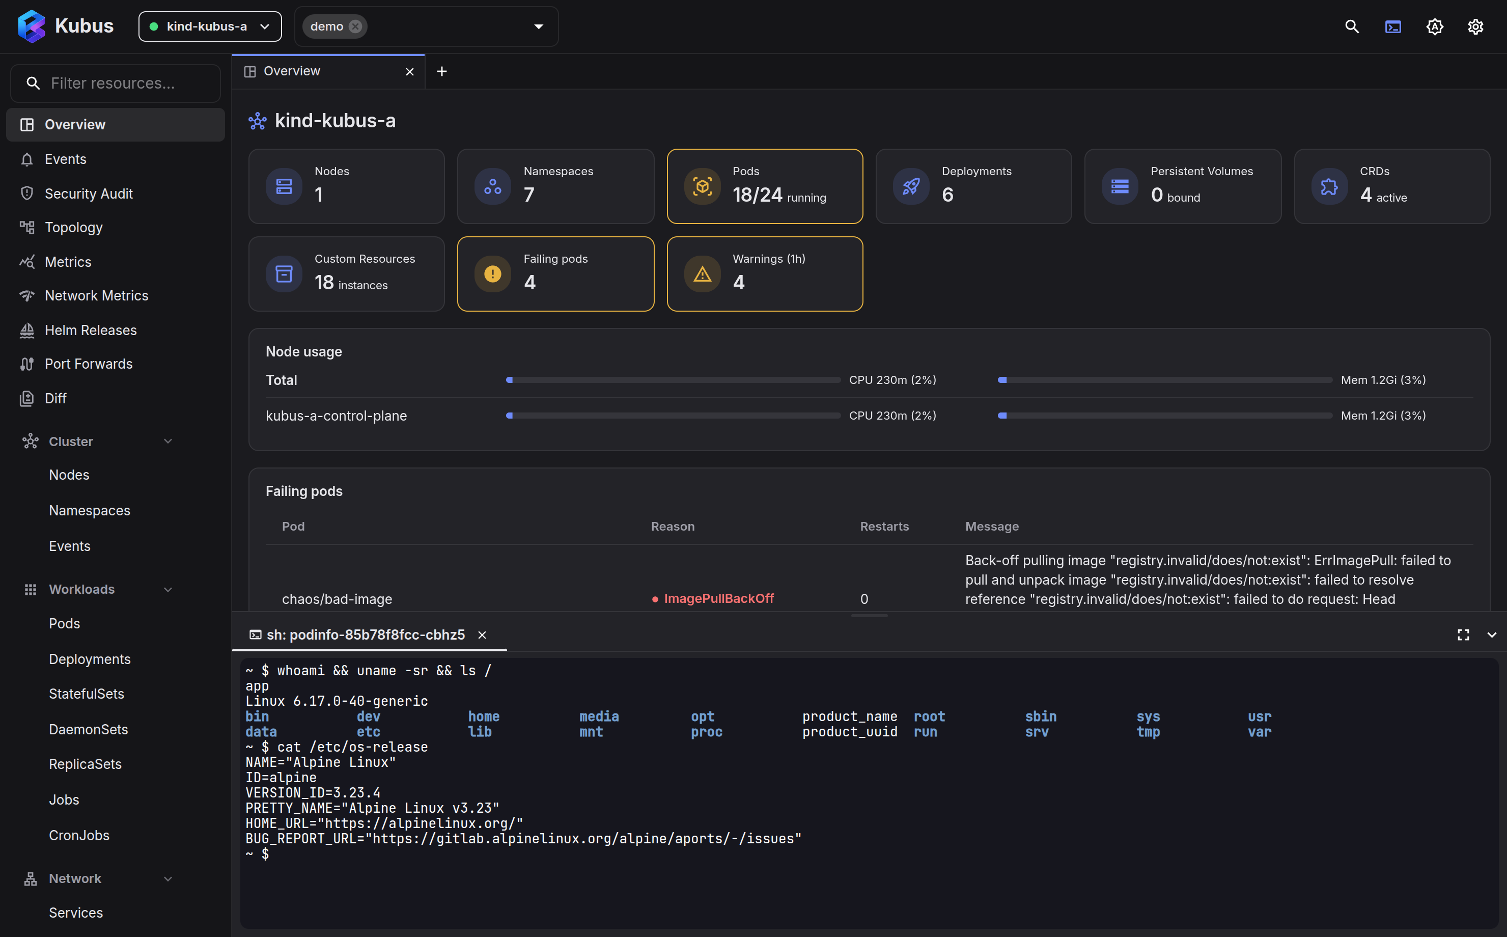The image size is (1507, 937).
Task: Open Nodes under Cluster
Action: pyautogui.click(x=69, y=475)
